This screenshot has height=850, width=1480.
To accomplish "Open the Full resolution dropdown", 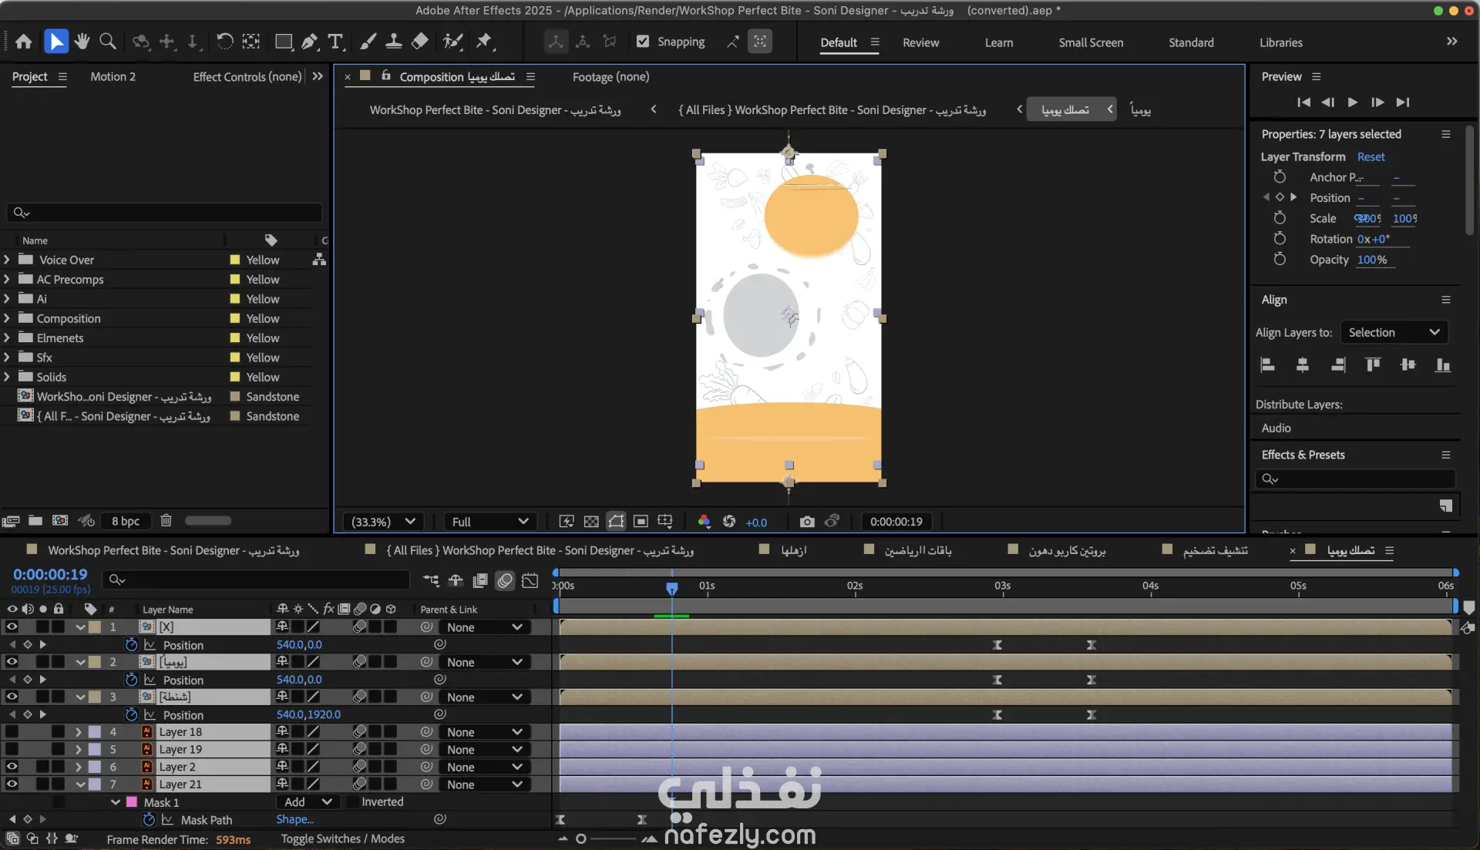I will point(489,522).
